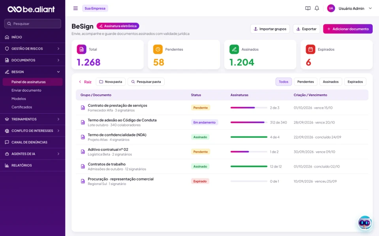This screenshot has height=236, width=379.
Task: Open Termo de confidencialidade (NDA) document
Action: pyautogui.click(x=117, y=135)
